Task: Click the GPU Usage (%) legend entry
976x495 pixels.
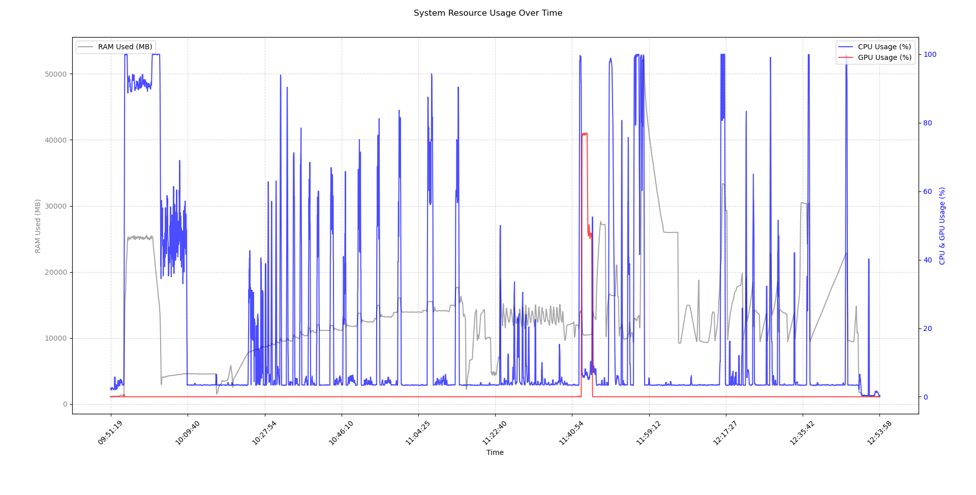Action: (x=884, y=57)
